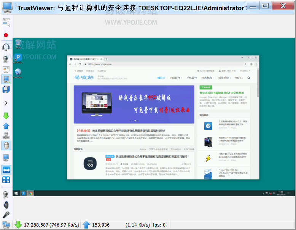
Task: Open the Win10最新镜像 top link
Action: click(206, 71)
